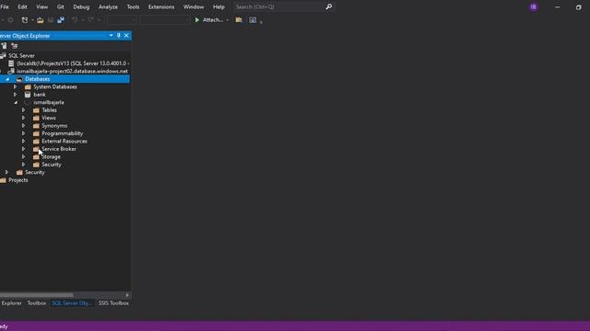This screenshot has width=590, height=331.
Task: Expand the Tables folder
Action: tap(23, 110)
